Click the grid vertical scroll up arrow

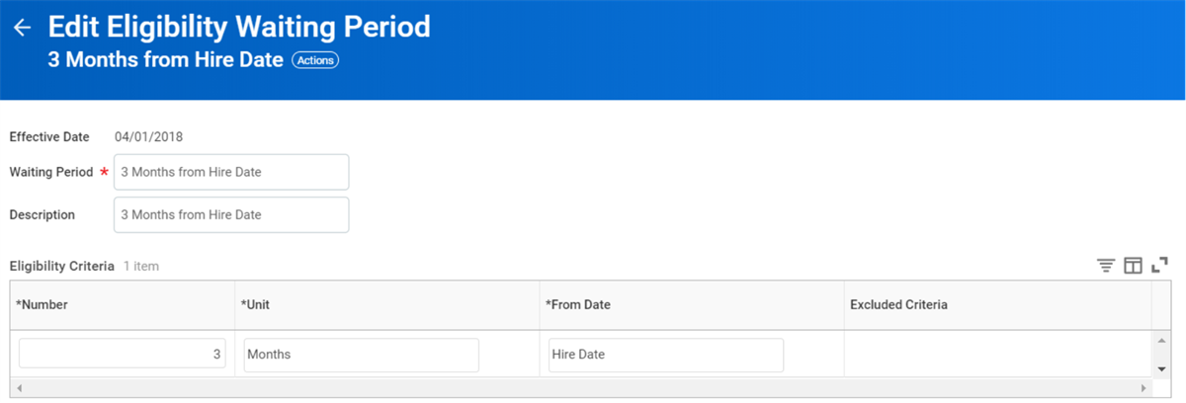(1161, 341)
